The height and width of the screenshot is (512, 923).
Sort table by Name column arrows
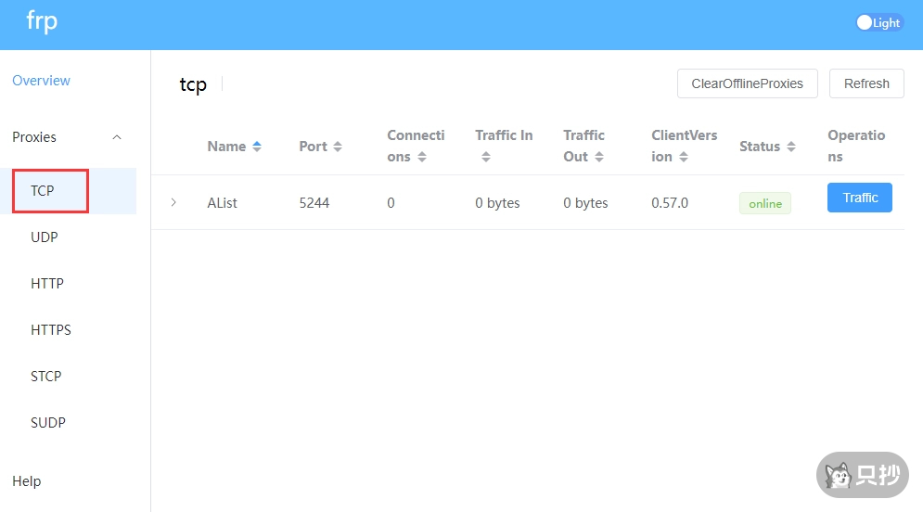tap(257, 147)
